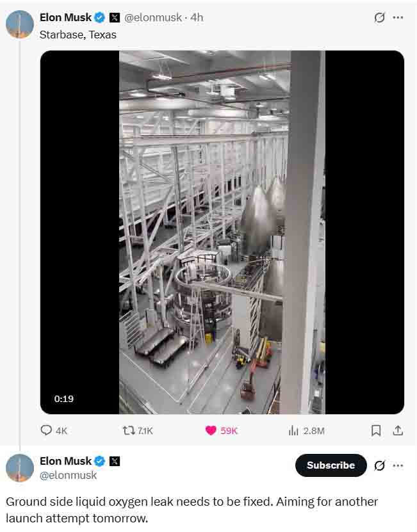Open more options menu on second tweet
The height and width of the screenshot is (532, 417).
coord(398,465)
